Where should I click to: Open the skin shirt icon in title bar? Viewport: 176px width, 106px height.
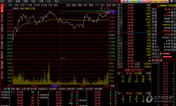[172, 1]
